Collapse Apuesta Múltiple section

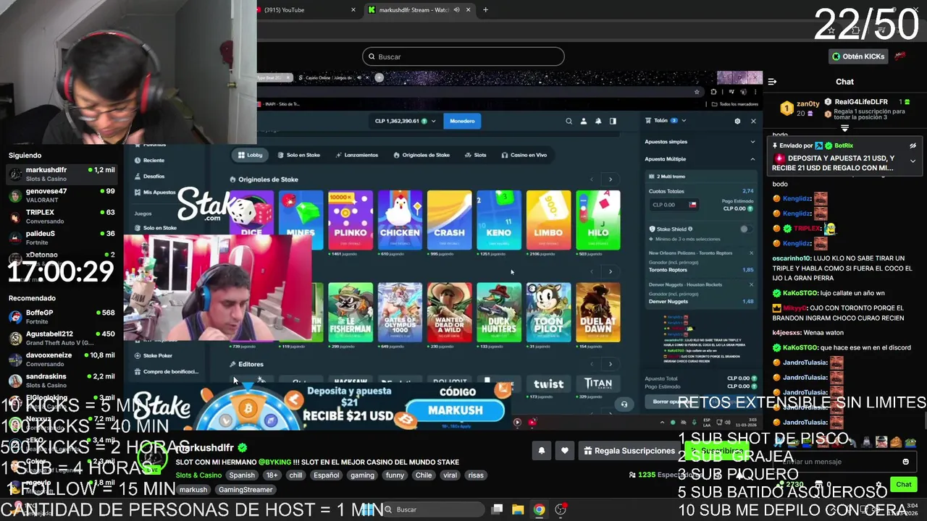(x=700, y=159)
